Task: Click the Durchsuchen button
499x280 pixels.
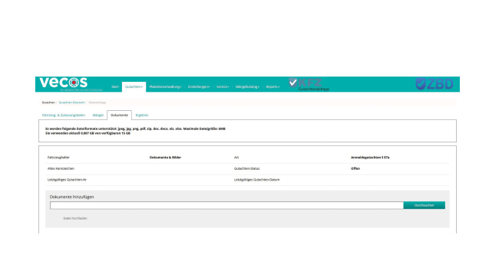Action: point(424,205)
